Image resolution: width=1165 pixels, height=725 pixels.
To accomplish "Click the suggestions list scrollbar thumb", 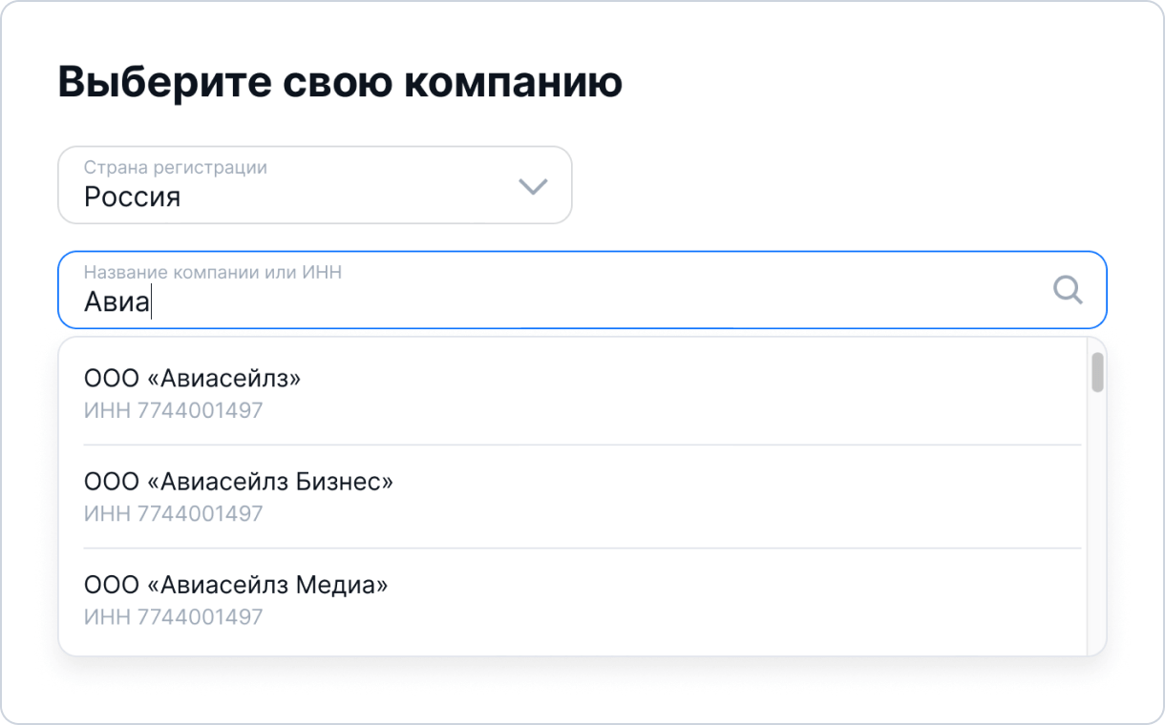I will coord(1097,372).
